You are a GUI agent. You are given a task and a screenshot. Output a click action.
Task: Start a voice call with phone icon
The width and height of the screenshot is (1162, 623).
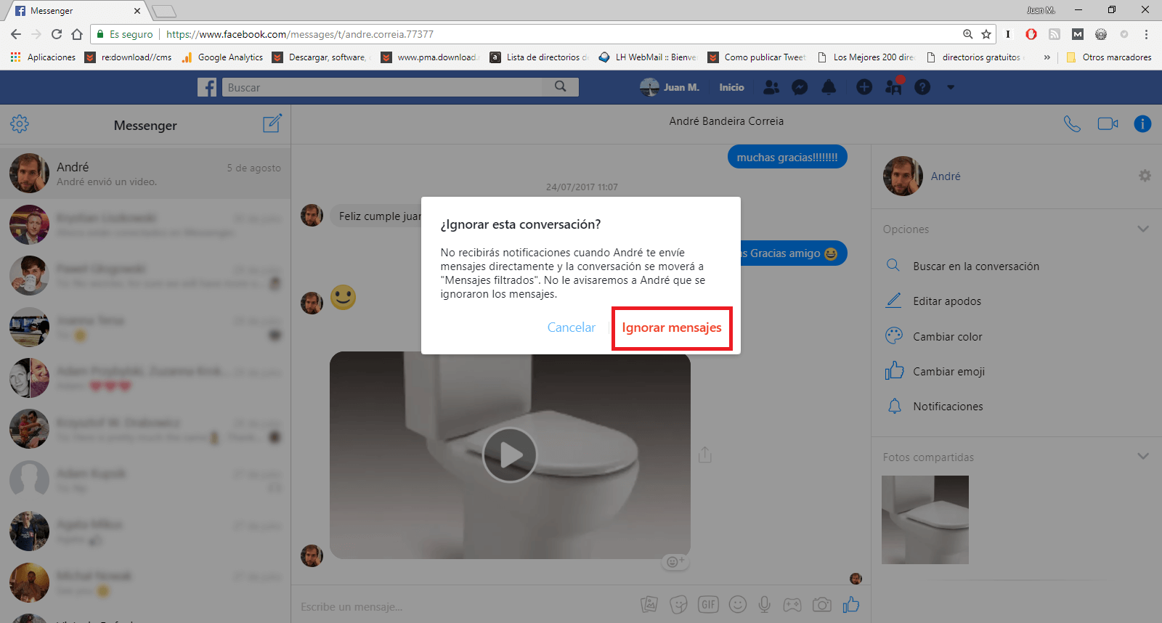click(x=1072, y=123)
